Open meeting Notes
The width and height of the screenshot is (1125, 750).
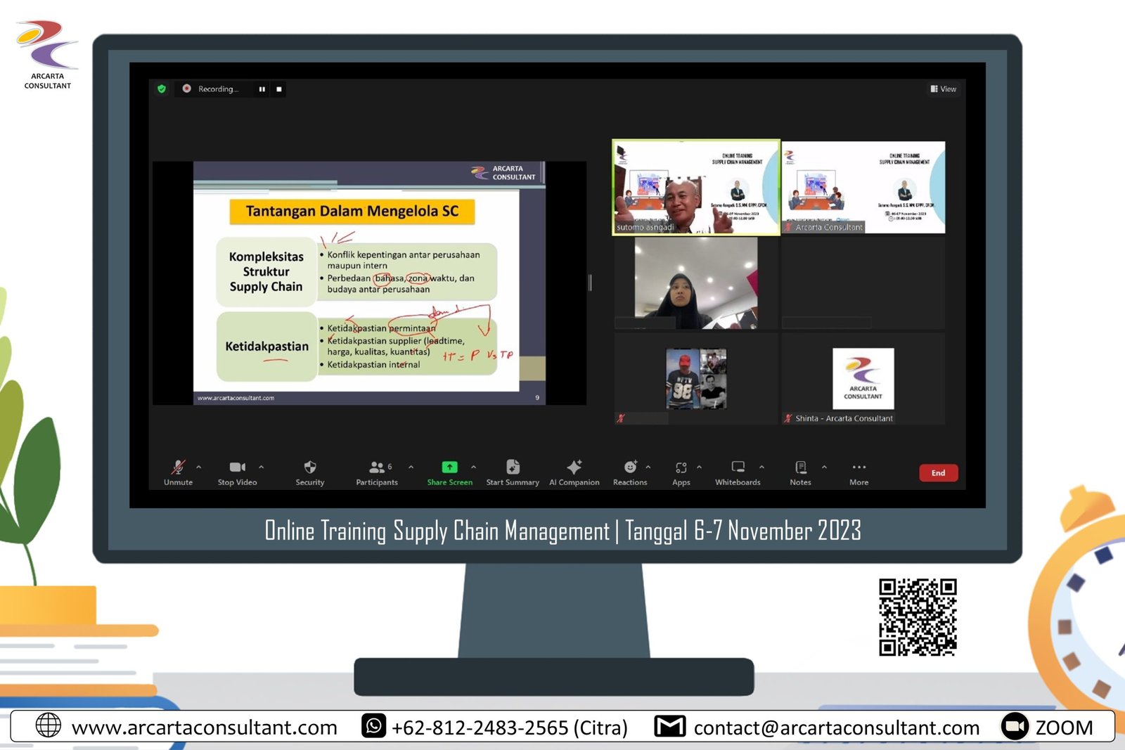coord(800,472)
